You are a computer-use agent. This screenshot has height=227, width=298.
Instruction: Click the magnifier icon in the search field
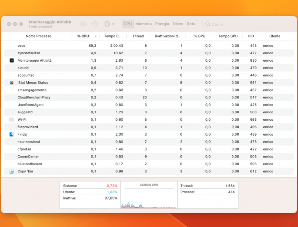point(207,24)
